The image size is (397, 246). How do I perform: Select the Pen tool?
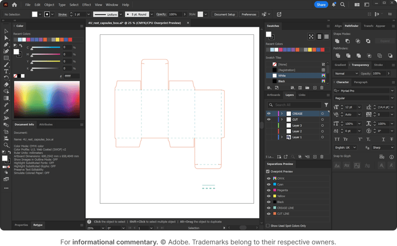click(x=6, y=45)
